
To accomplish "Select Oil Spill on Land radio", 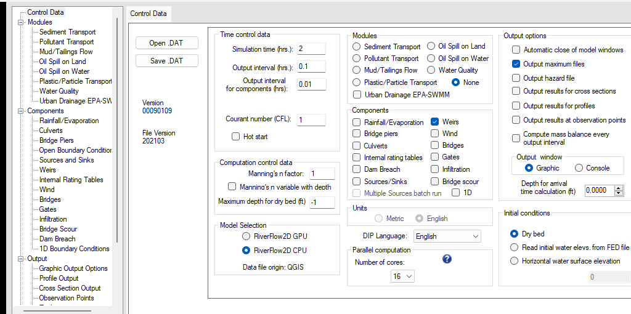I will point(431,46).
